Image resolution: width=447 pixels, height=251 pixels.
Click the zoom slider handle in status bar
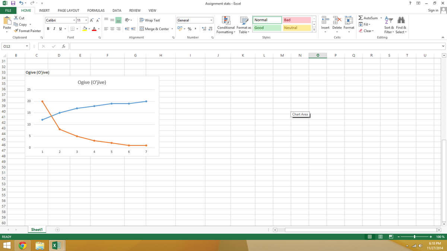415,236
